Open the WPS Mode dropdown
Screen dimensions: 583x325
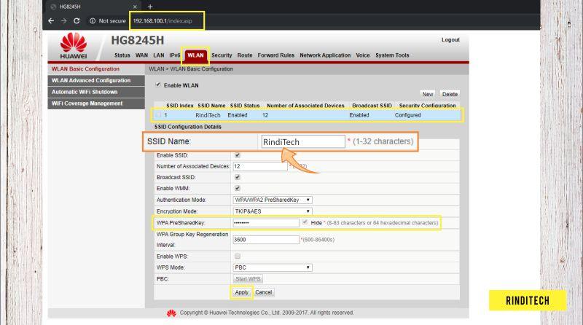pos(273,267)
